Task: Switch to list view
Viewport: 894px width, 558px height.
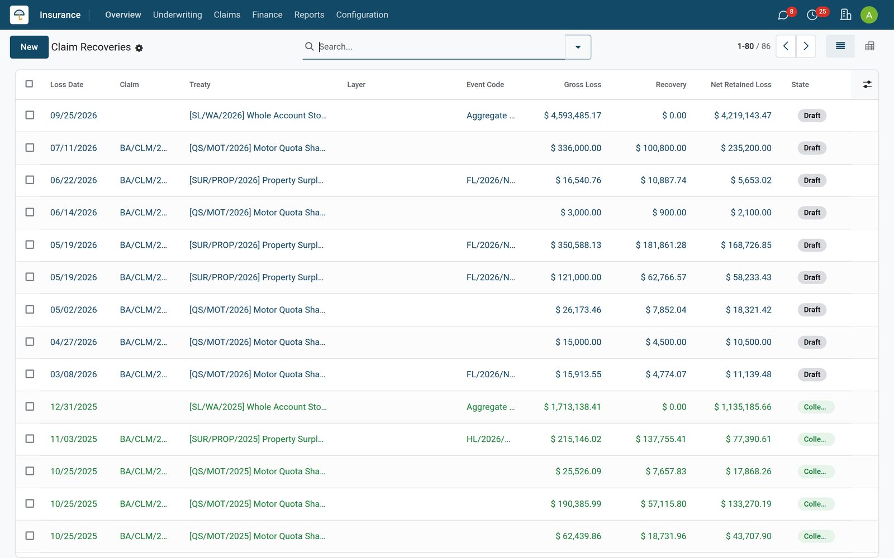Action: click(840, 46)
